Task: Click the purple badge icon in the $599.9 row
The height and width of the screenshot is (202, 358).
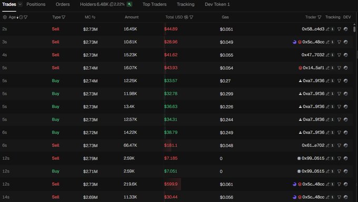Action: coord(294,184)
